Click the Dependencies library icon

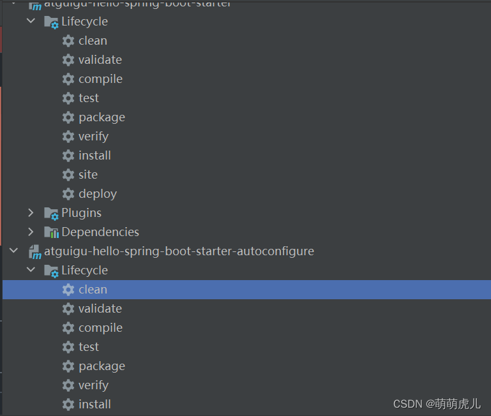point(51,232)
